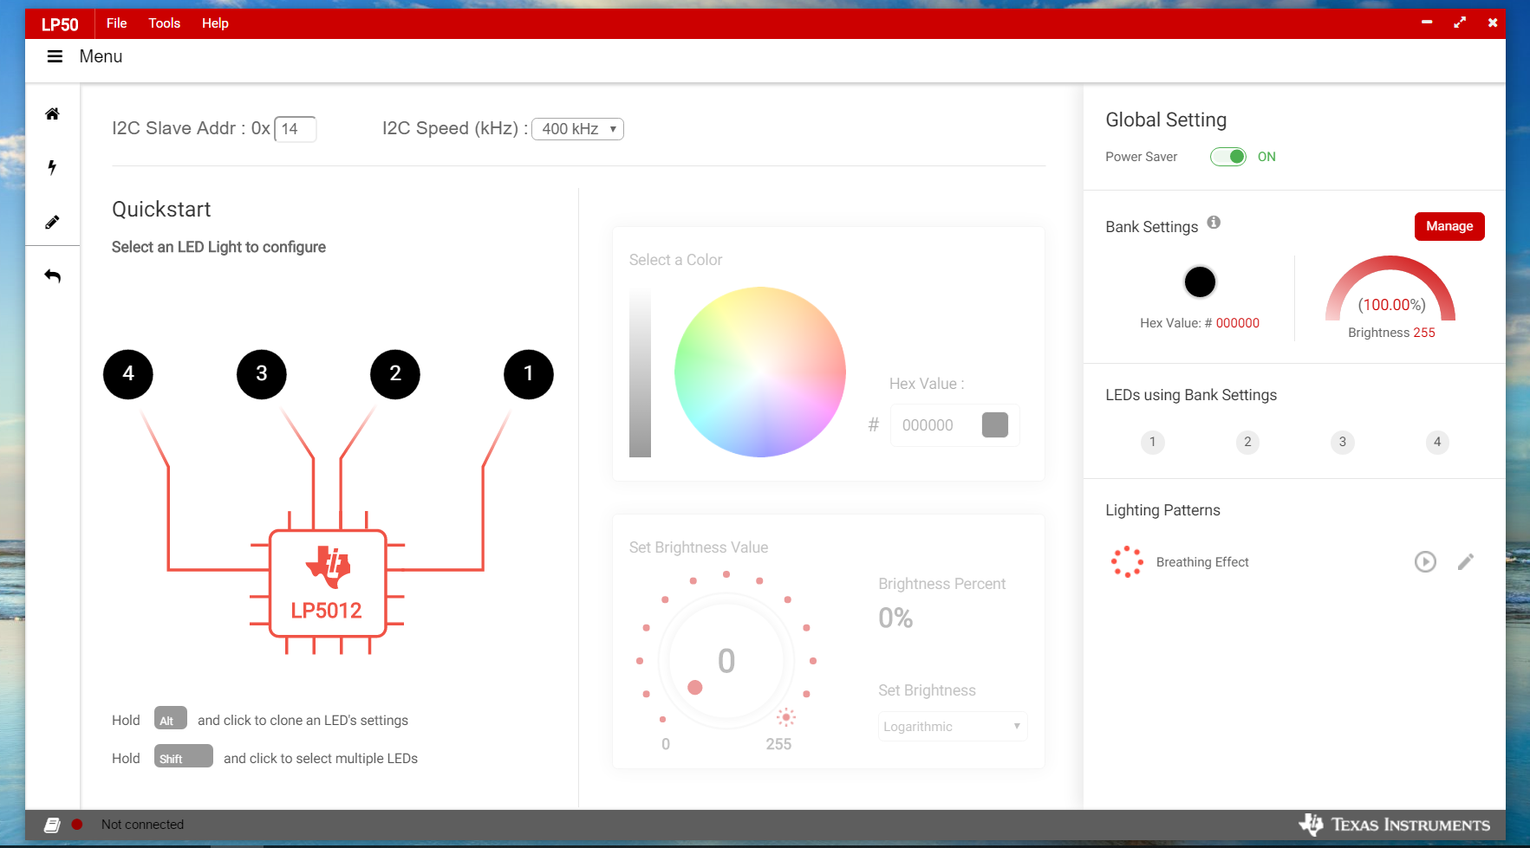This screenshot has height=848, width=1530.
Task: Click the LP5012 chip graphic
Action: tap(327, 583)
